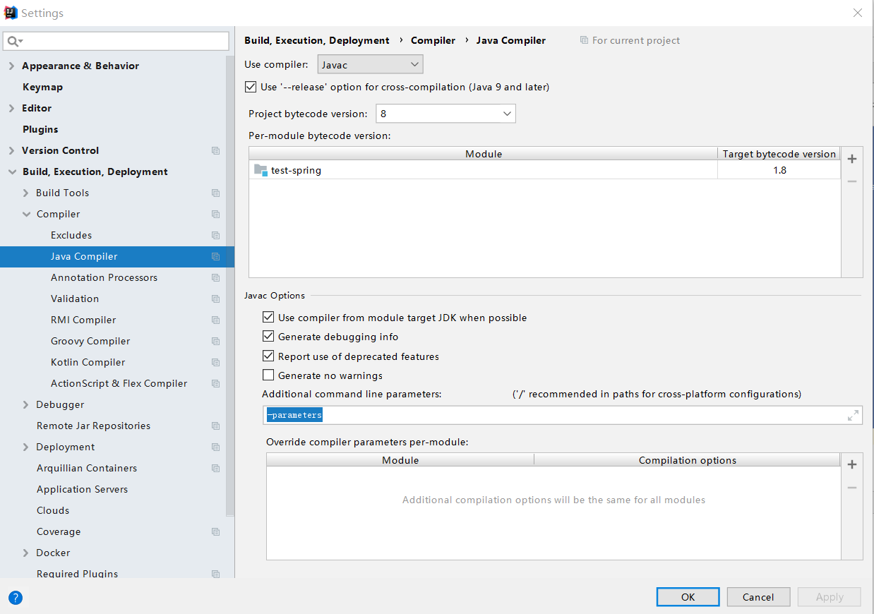This screenshot has width=874, height=614.
Task: Select Kotlin Compiler settings page
Action: [x=88, y=362]
